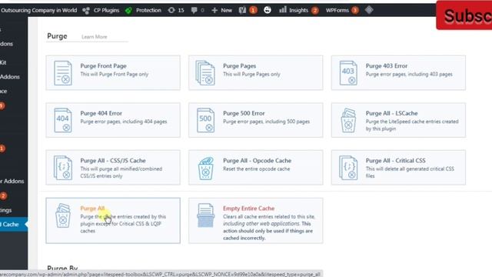Click 'Purge error pages, including 500 pages' text
Screen dimensions: 492x277
coord(267,122)
